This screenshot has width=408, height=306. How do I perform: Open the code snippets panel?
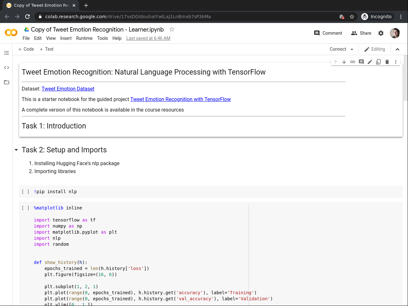click(x=6, y=68)
